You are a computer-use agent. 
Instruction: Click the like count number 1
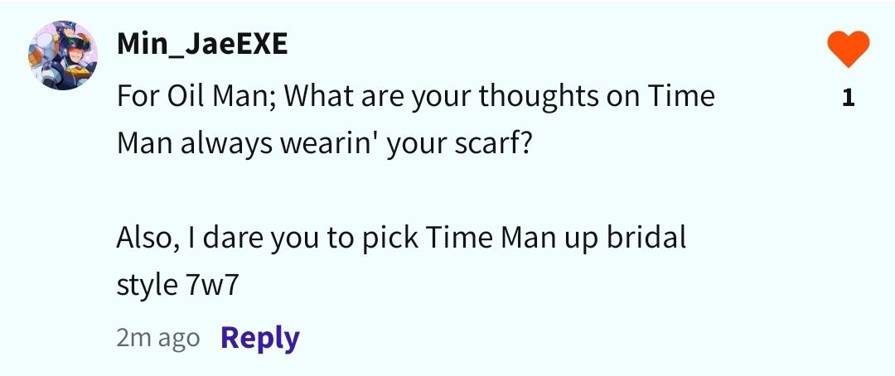pyautogui.click(x=849, y=98)
